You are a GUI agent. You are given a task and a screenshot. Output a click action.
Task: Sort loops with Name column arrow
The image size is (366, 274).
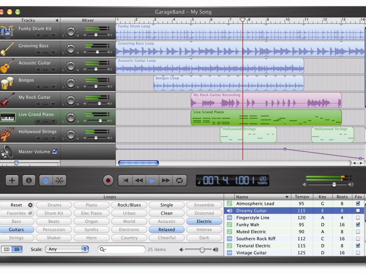coord(287,197)
